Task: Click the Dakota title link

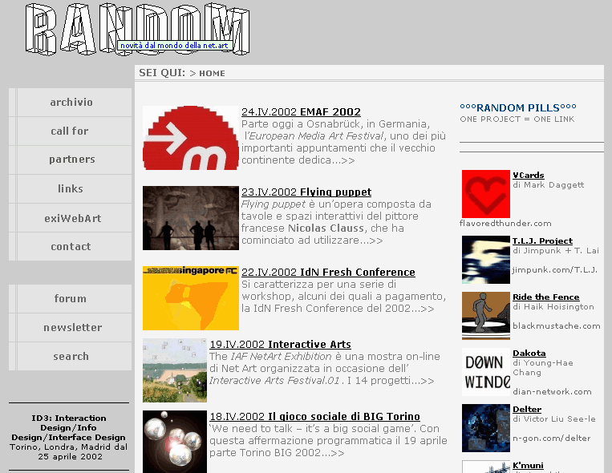Action: tap(529, 354)
